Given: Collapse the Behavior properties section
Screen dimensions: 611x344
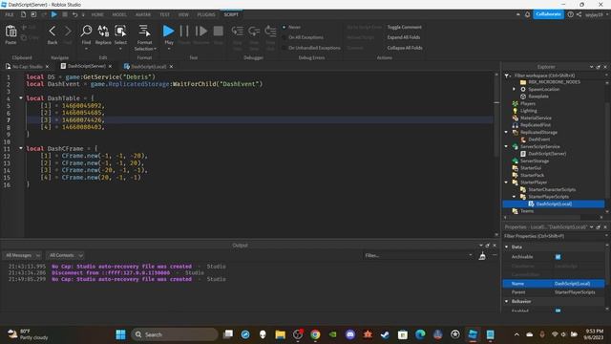Looking at the screenshot, I should pos(507,302).
